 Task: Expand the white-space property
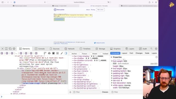tap(112, 85)
